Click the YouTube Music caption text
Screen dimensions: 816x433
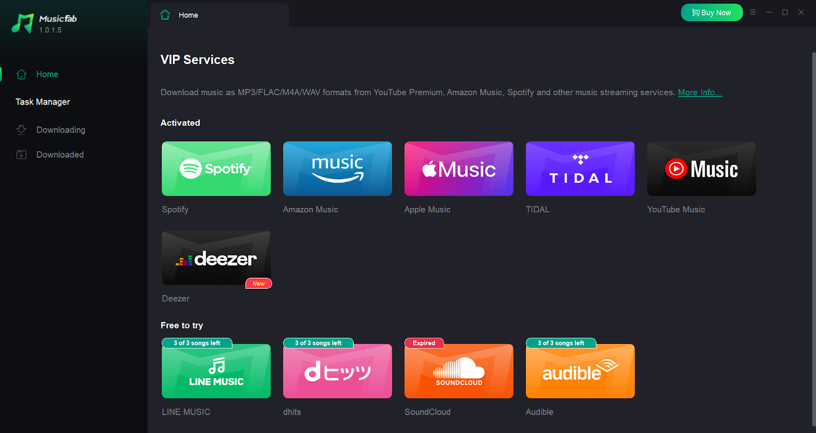[676, 209]
